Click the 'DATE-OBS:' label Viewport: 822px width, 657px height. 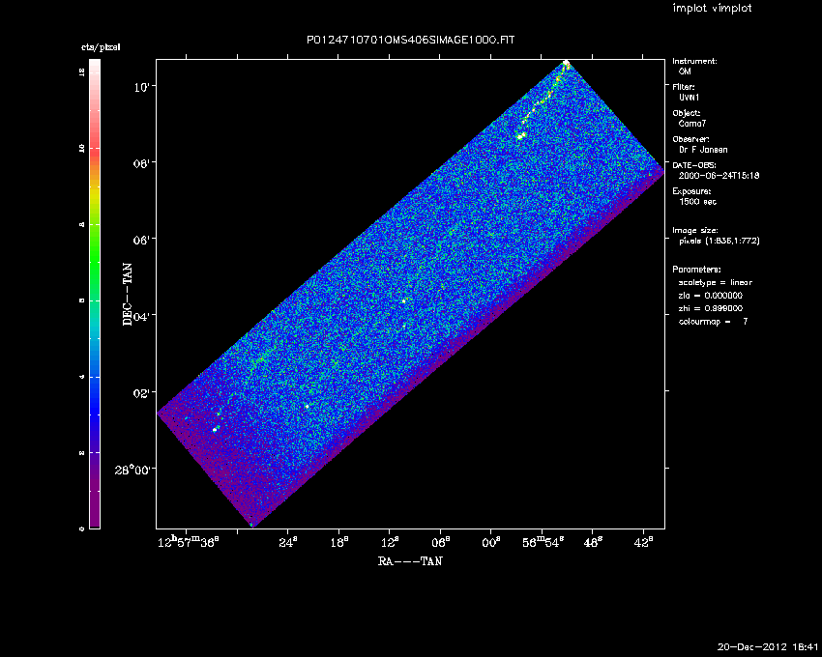pyautogui.click(x=693, y=165)
